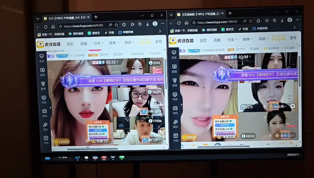Open 直播 in left window navigation

click(83, 44)
